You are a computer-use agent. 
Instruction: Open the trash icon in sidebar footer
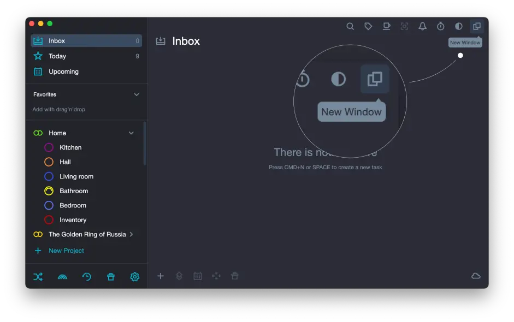[x=111, y=277]
